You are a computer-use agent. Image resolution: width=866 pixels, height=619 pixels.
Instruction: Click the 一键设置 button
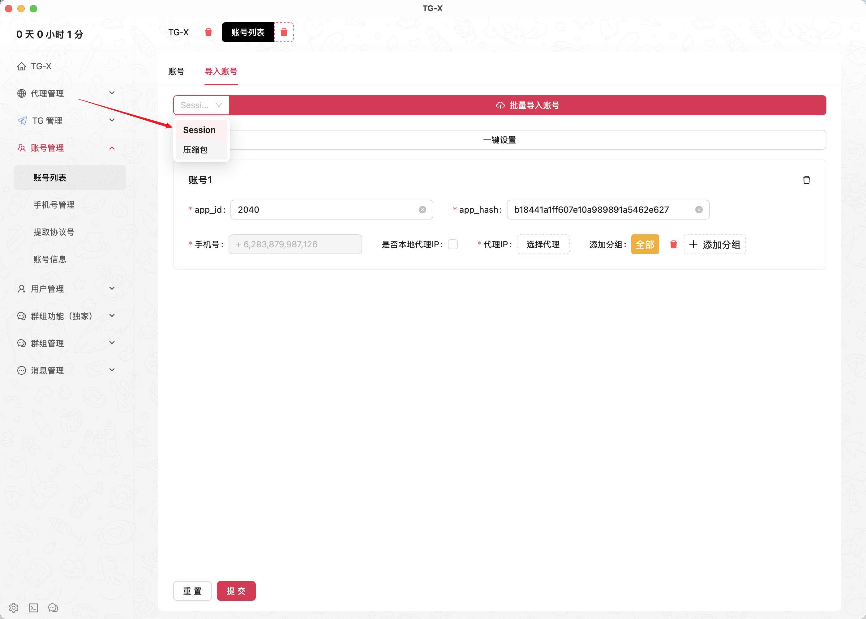point(500,140)
